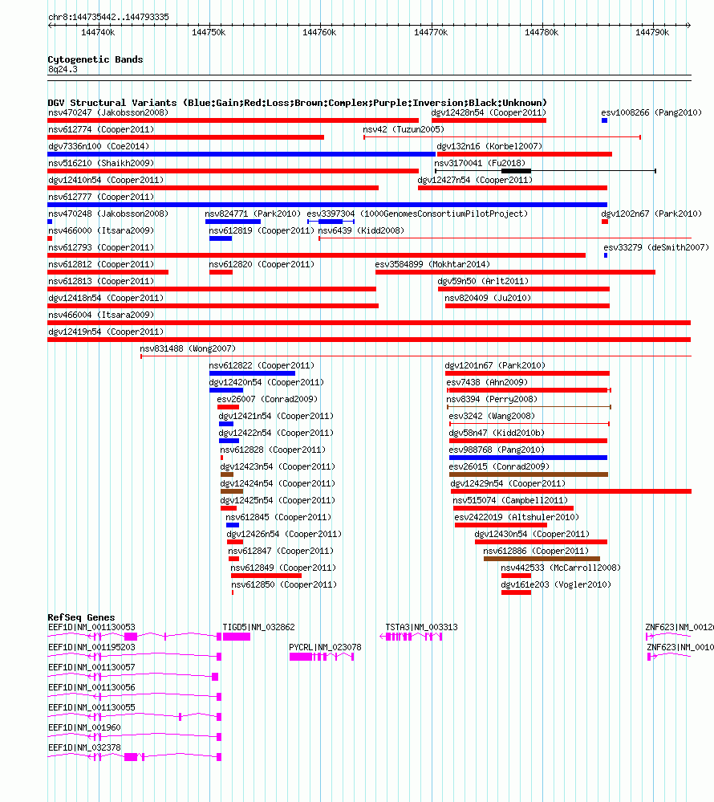Click the nsv470247 (Jakobsson2008) variant label

[x=108, y=112]
